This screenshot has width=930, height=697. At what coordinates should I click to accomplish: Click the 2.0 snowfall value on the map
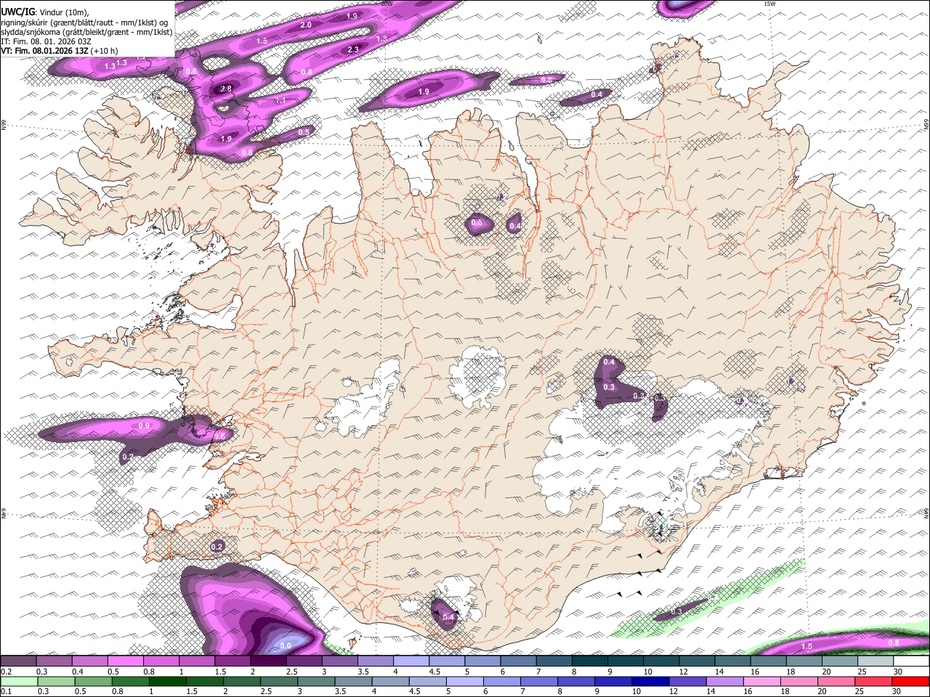[306, 25]
